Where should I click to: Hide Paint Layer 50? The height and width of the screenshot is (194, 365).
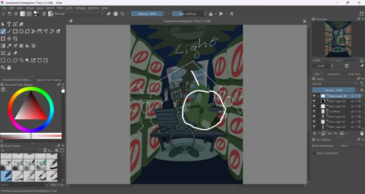point(314,127)
